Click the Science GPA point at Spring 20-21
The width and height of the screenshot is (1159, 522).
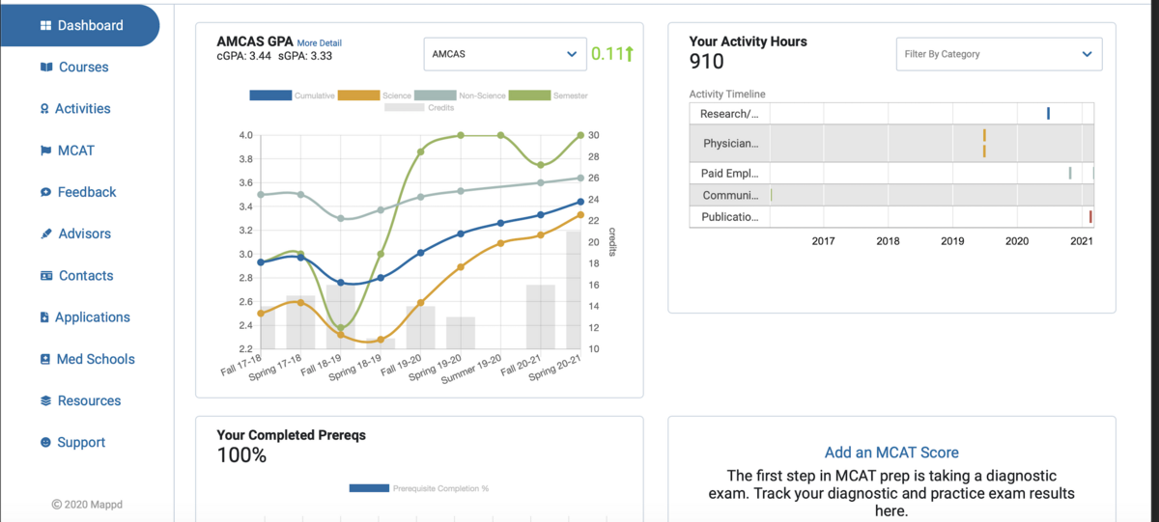(580, 214)
